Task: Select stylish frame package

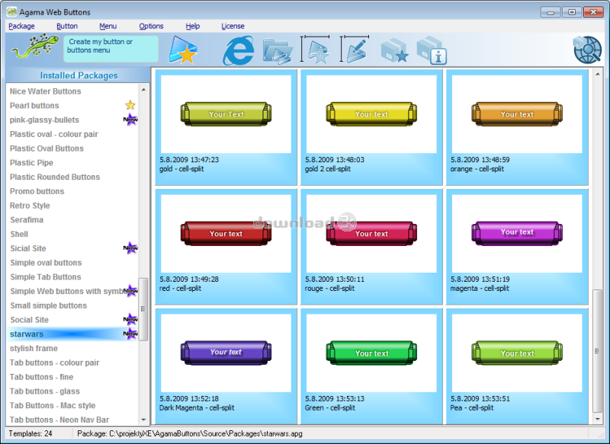Action: [x=72, y=349]
